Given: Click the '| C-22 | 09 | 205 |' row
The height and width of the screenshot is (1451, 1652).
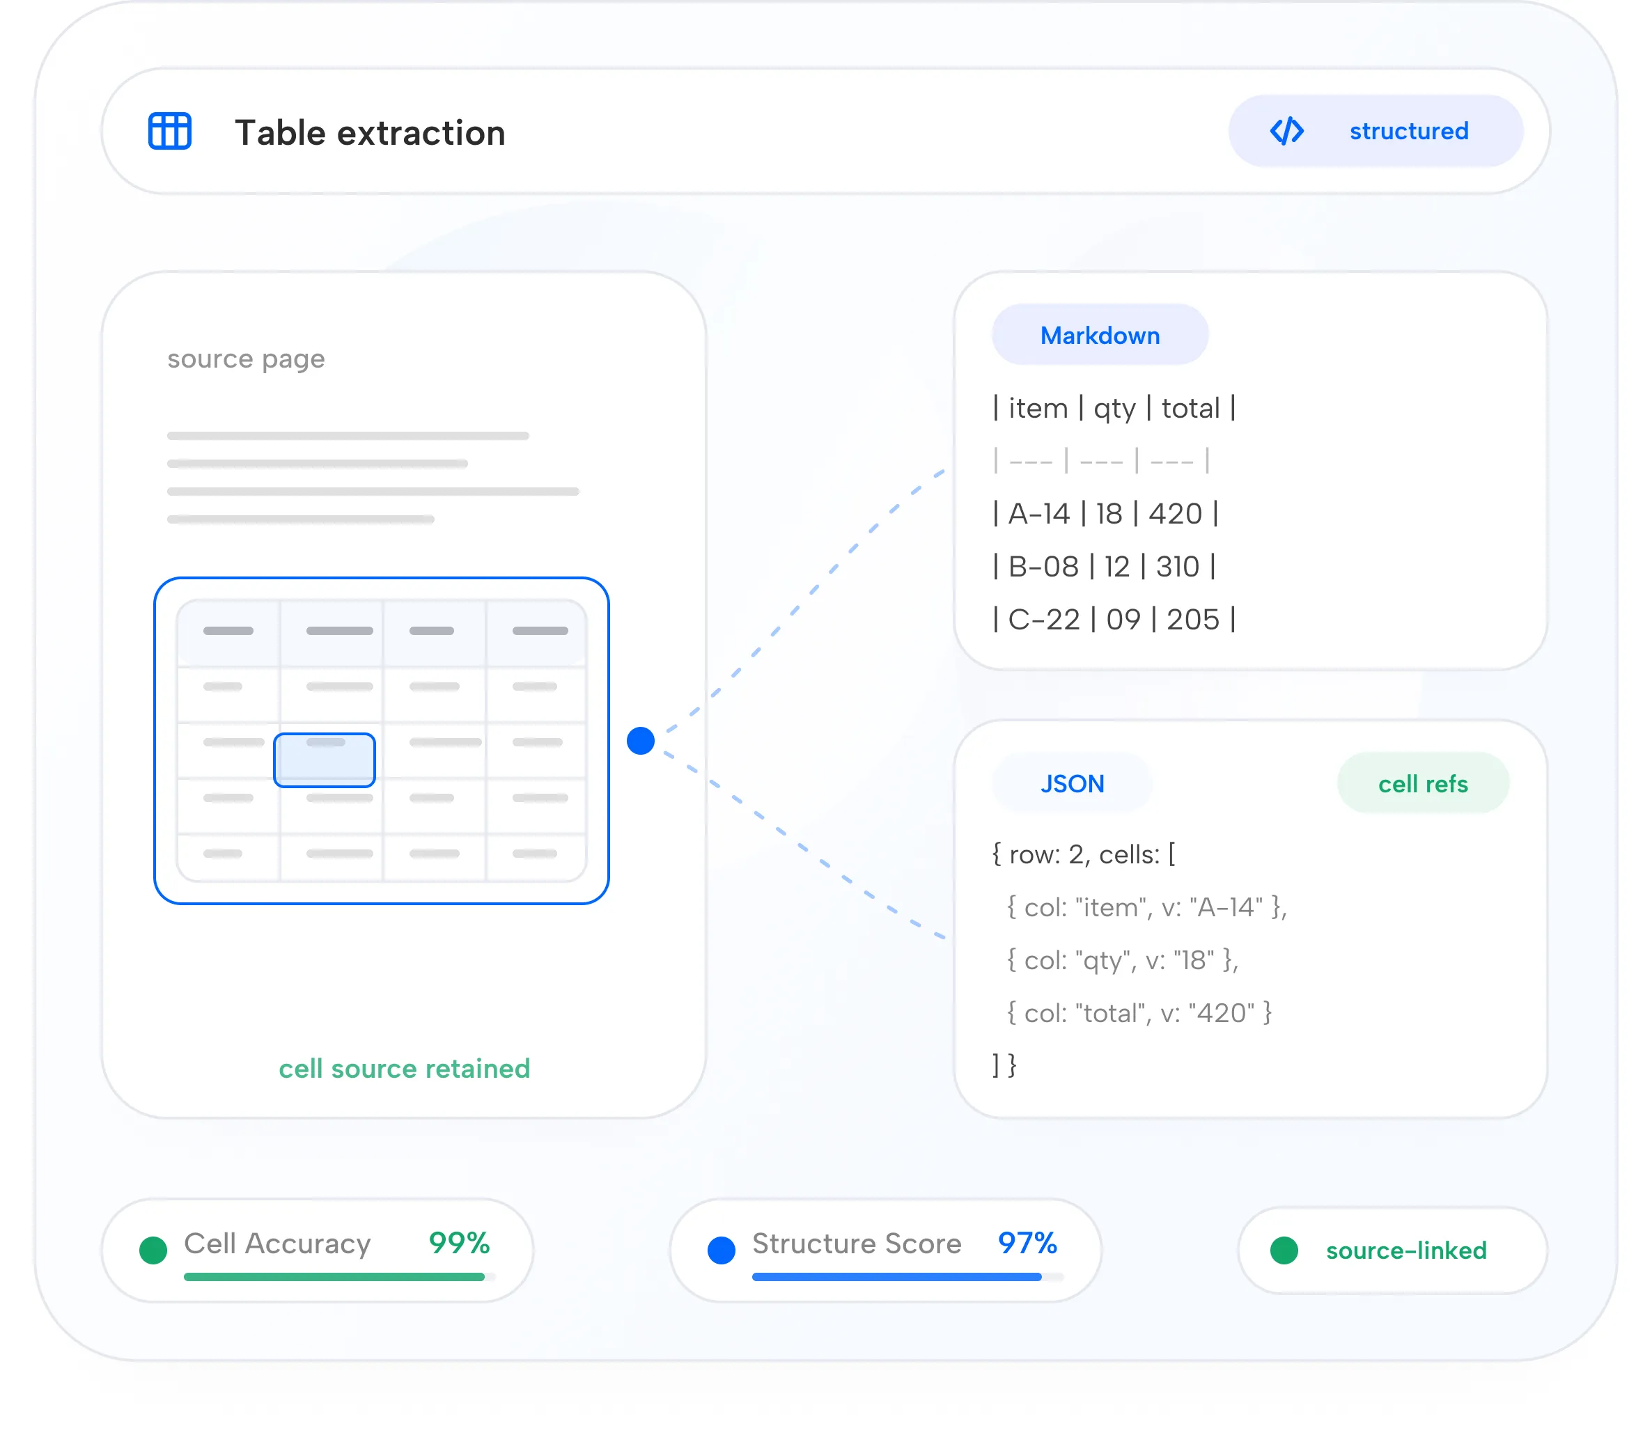Looking at the screenshot, I should click(1114, 619).
